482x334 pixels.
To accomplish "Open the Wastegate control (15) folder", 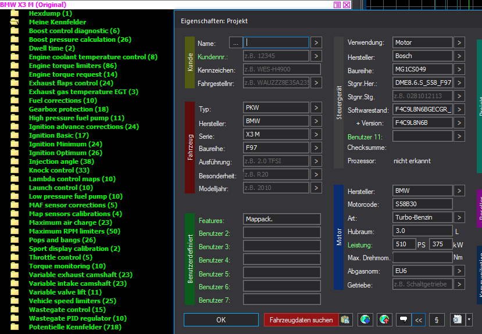I will coord(67,310).
